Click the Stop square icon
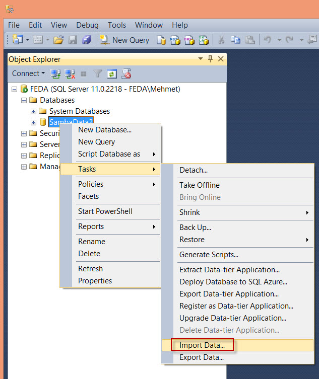 click(x=84, y=73)
